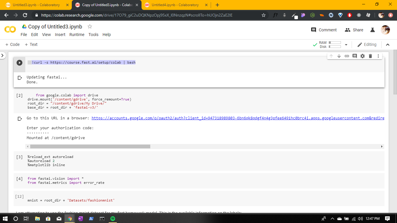397x223 pixels.
Task: Click the browser address bar URL
Action: pyautogui.click(x=137, y=15)
